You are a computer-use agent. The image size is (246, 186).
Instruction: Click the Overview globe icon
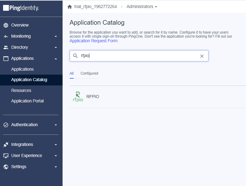click(x=6, y=25)
